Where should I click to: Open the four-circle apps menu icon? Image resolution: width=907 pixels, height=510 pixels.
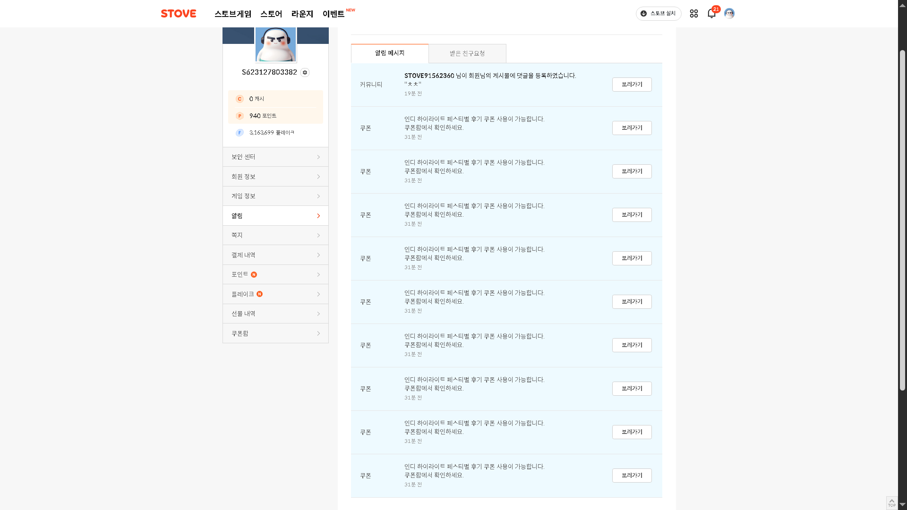693,14
